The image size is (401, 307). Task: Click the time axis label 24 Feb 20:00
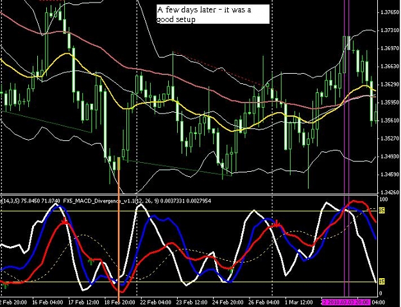pyautogui.click(x=228, y=303)
